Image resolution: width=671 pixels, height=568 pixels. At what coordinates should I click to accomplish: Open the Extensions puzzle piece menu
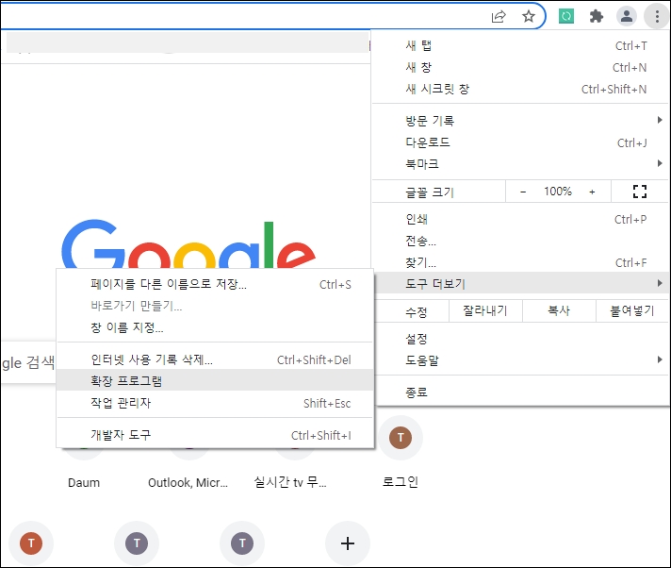(597, 17)
